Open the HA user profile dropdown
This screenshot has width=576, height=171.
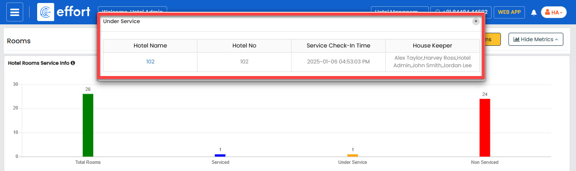coord(553,13)
